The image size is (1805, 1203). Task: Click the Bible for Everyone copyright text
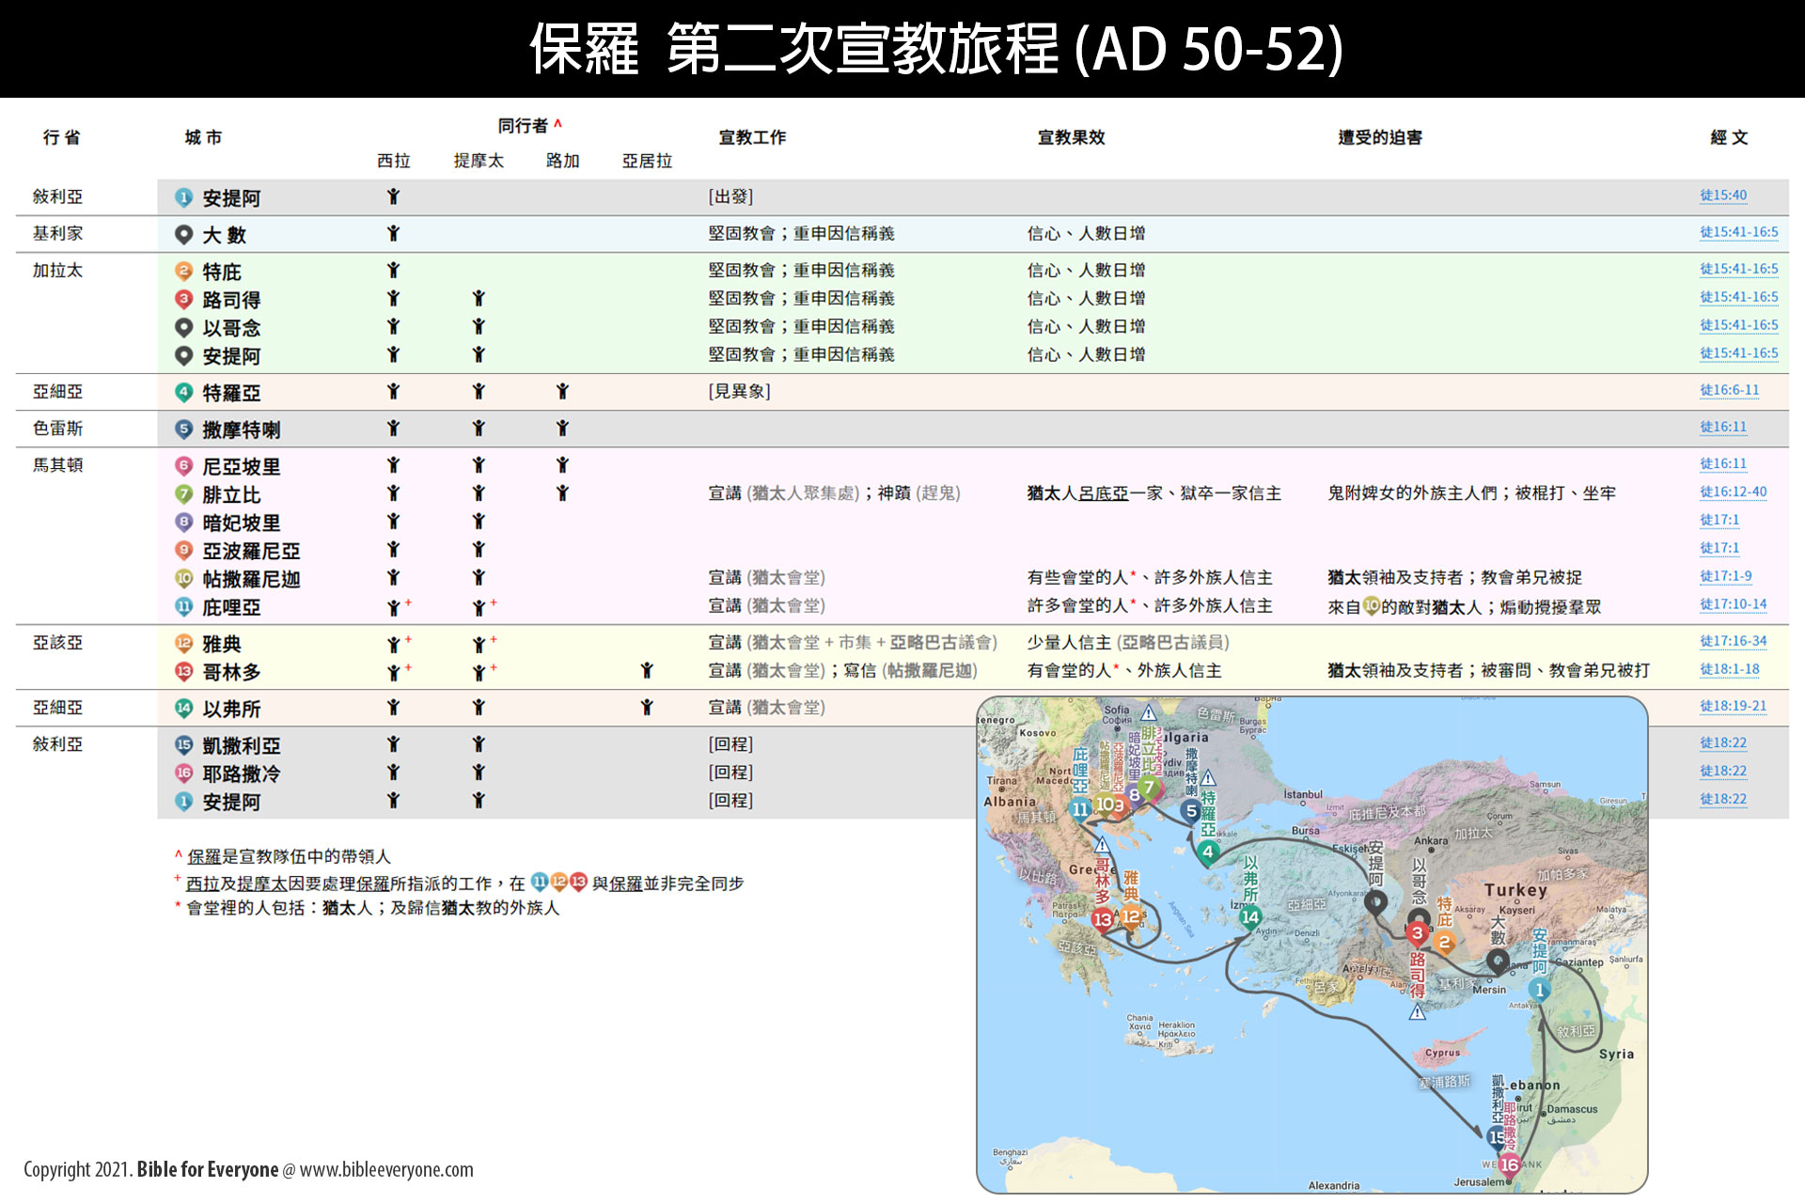(x=248, y=1169)
